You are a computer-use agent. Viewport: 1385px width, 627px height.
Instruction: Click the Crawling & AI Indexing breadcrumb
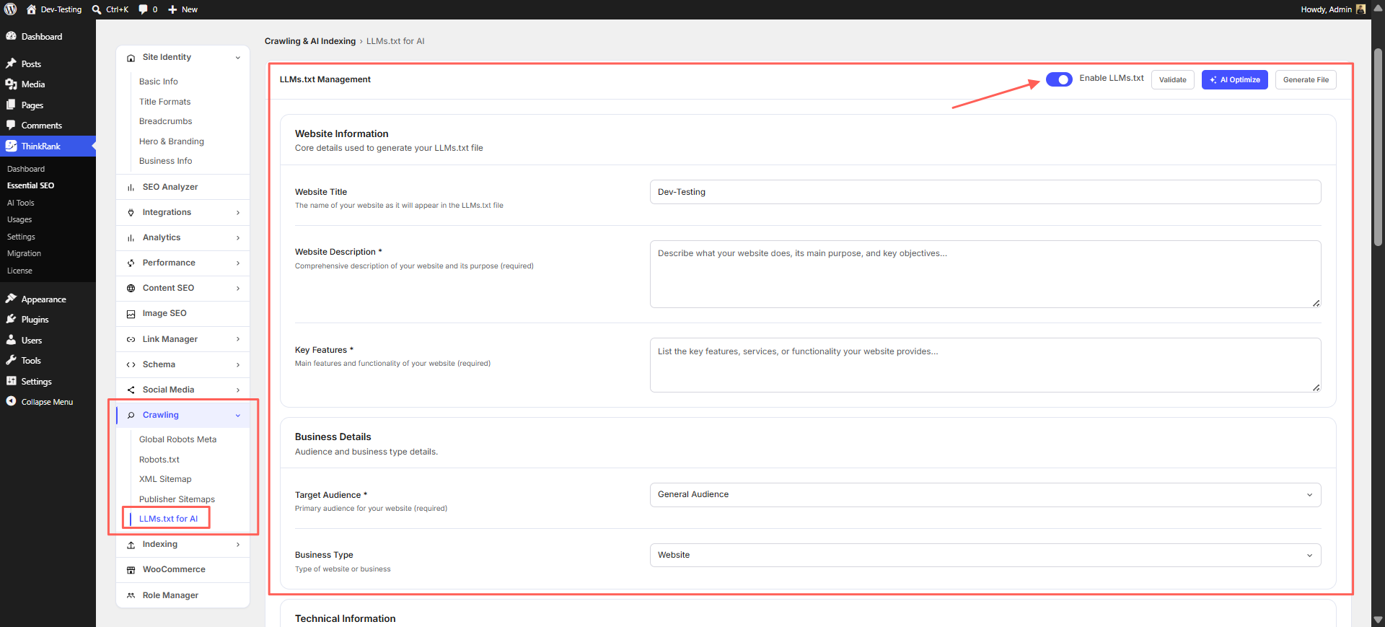click(310, 41)
